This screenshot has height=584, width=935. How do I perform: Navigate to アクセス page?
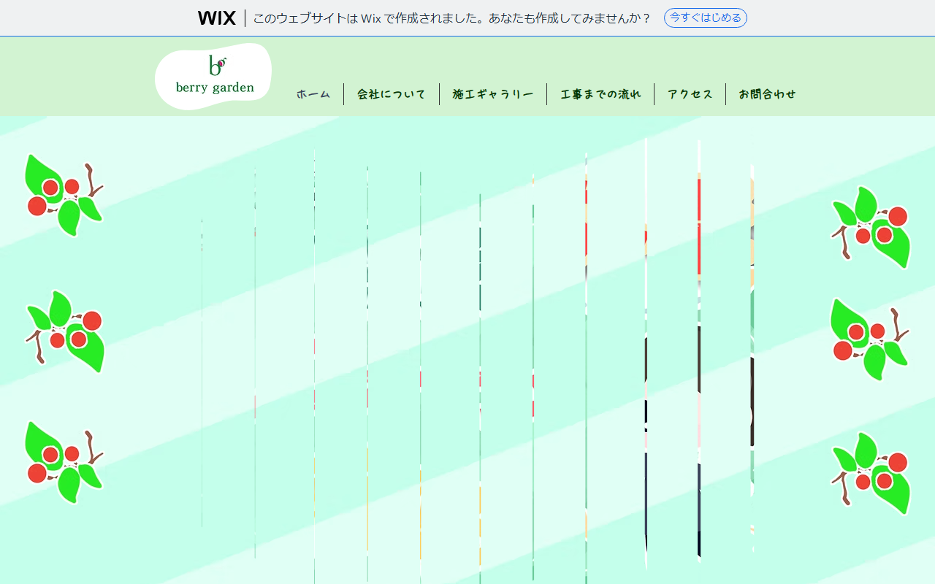pos(690,94)
